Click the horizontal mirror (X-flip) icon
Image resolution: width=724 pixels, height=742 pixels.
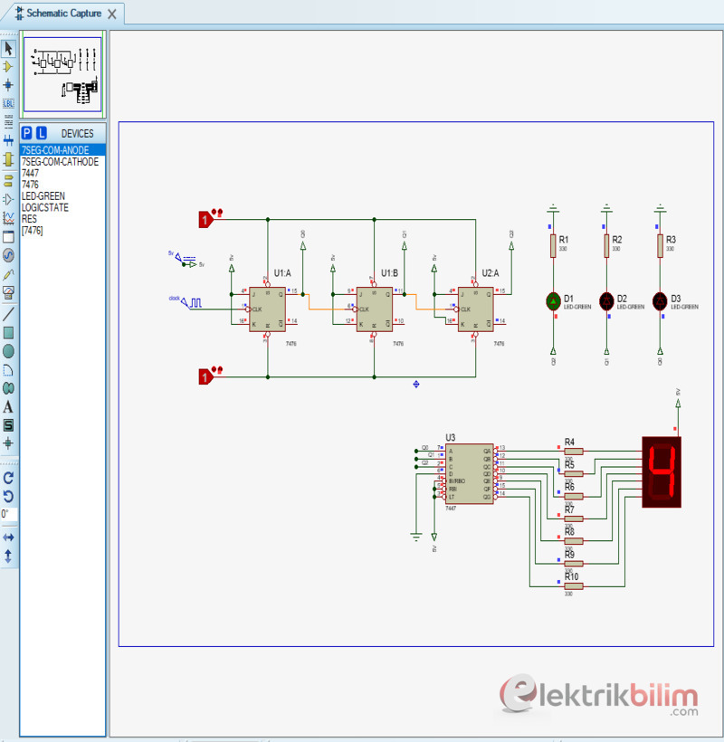pyautogui.click(x=9, y=537)
